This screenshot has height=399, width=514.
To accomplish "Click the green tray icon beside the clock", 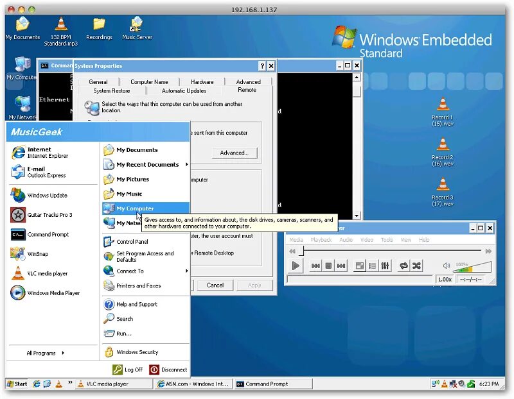I will (x=471, y=384).
